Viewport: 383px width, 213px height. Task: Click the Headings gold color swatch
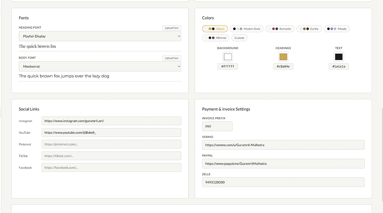(283, 56)
